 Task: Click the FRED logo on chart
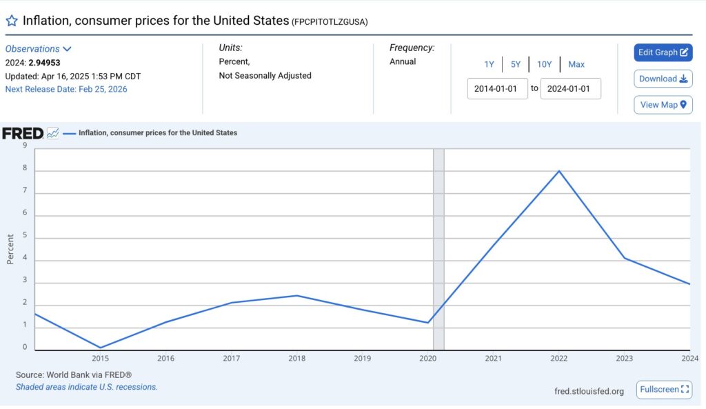pos(23,133)
